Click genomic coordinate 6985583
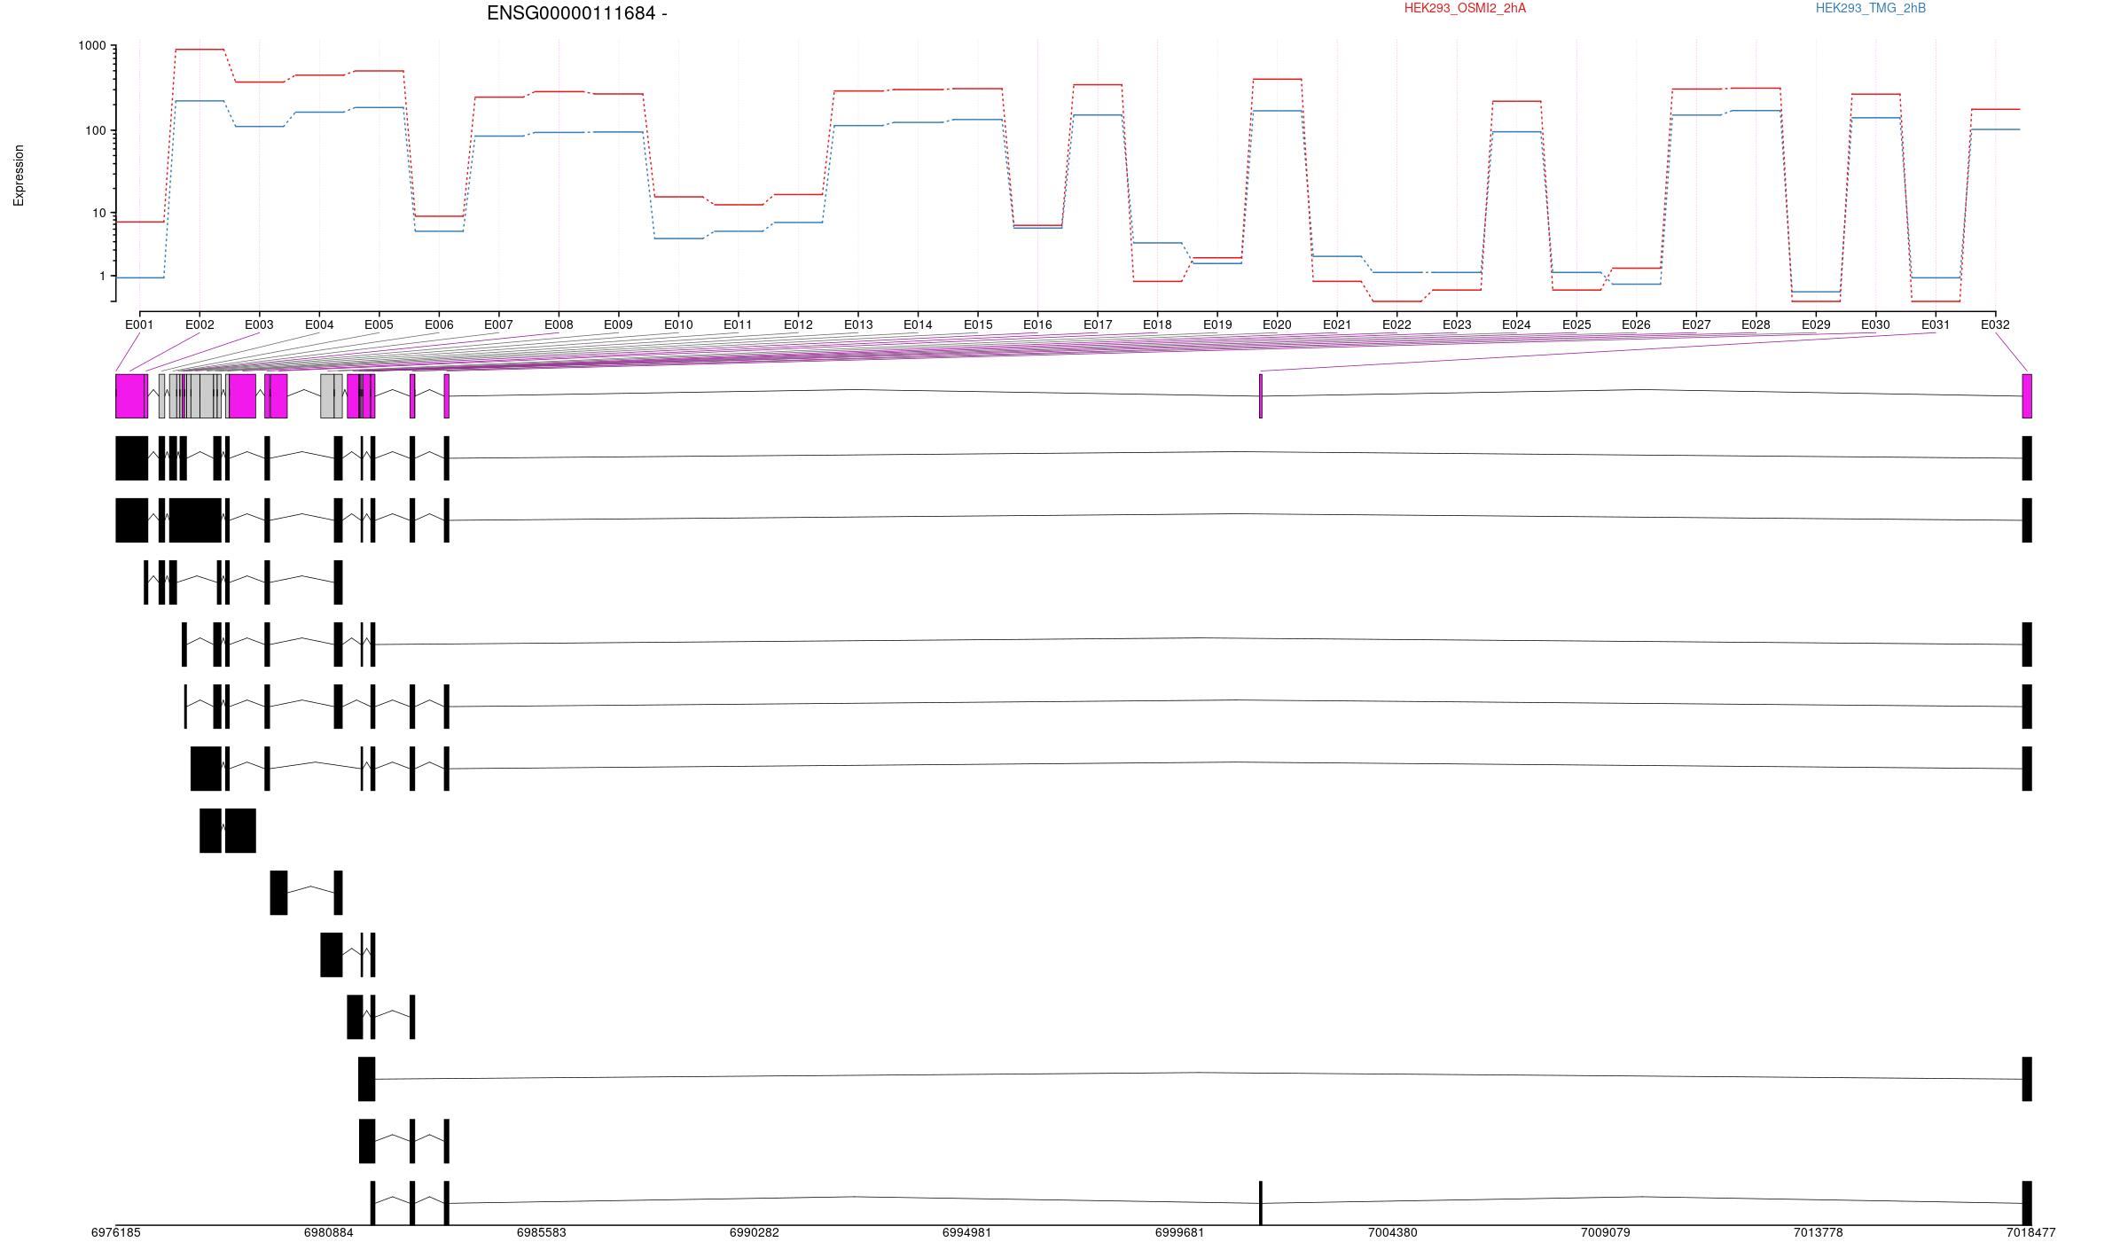Image resolution: width=2128 pixels, height=1250 pixels. click(542, 1232)
